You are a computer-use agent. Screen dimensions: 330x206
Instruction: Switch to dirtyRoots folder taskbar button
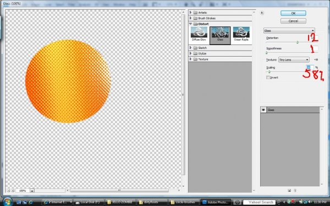(152, 202)
